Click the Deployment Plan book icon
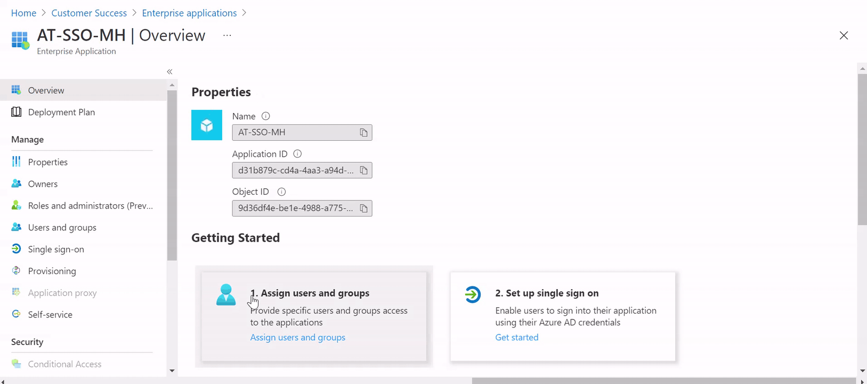 point(17,112)
